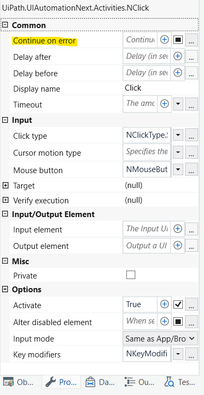The height and width of the screenshot is (395, 204).
Task: Click ellipsis button for Activate
Action: tap(191, 305)
